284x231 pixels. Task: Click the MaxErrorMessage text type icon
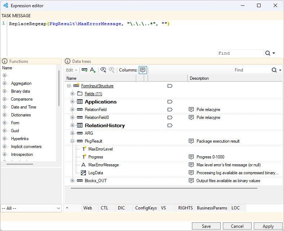click(83, 165)
